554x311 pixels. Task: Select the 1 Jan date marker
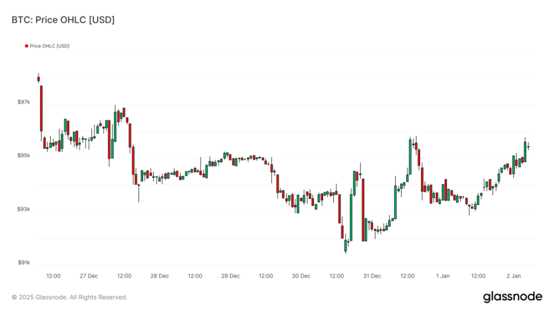[x=443, y=276]
